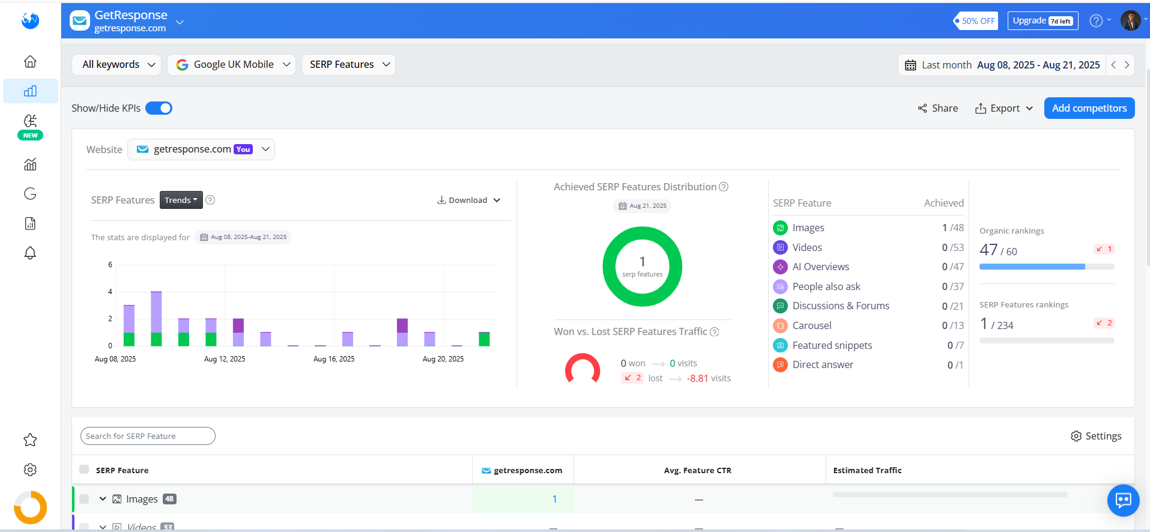Click the Share button
The width and height of the screenshot is (1150, 532).
[938, 108]
